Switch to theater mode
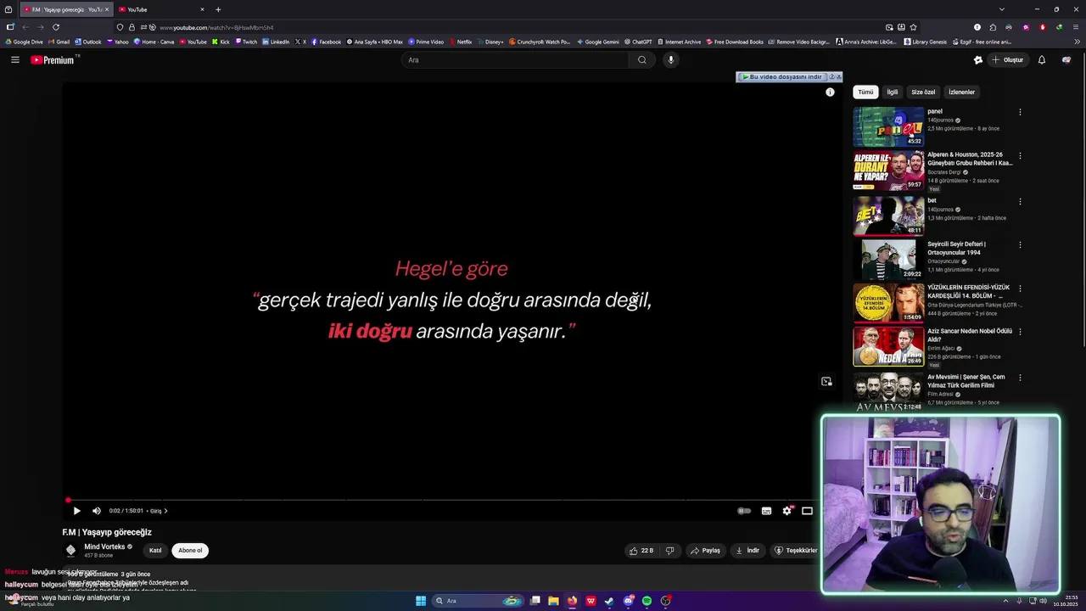1086x611 pixels. pyautogui.click(x=807, y=511)
